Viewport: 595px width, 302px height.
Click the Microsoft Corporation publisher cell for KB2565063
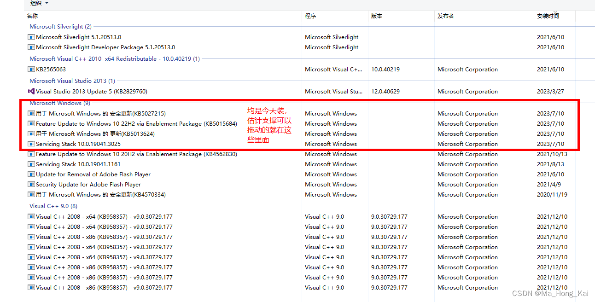(467, 70)
